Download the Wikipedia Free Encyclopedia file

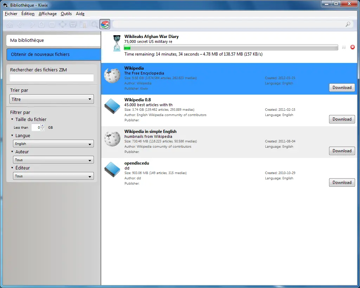(x=342, y=88)
